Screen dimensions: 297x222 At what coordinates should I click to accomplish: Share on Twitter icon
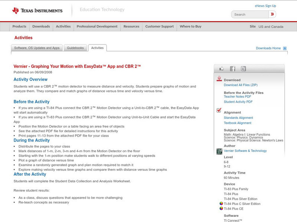pos(244,69)
